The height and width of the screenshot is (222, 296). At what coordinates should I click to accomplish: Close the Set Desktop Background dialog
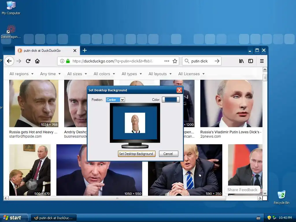click(179, 90)
